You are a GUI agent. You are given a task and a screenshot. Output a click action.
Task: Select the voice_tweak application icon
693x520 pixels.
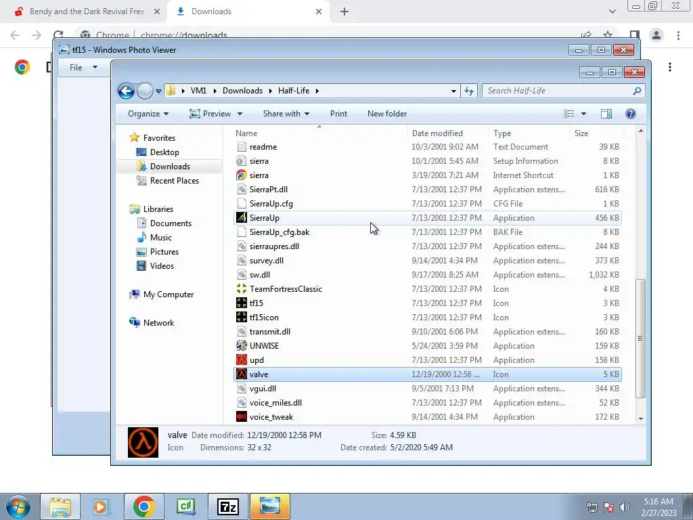pos(242,417)
